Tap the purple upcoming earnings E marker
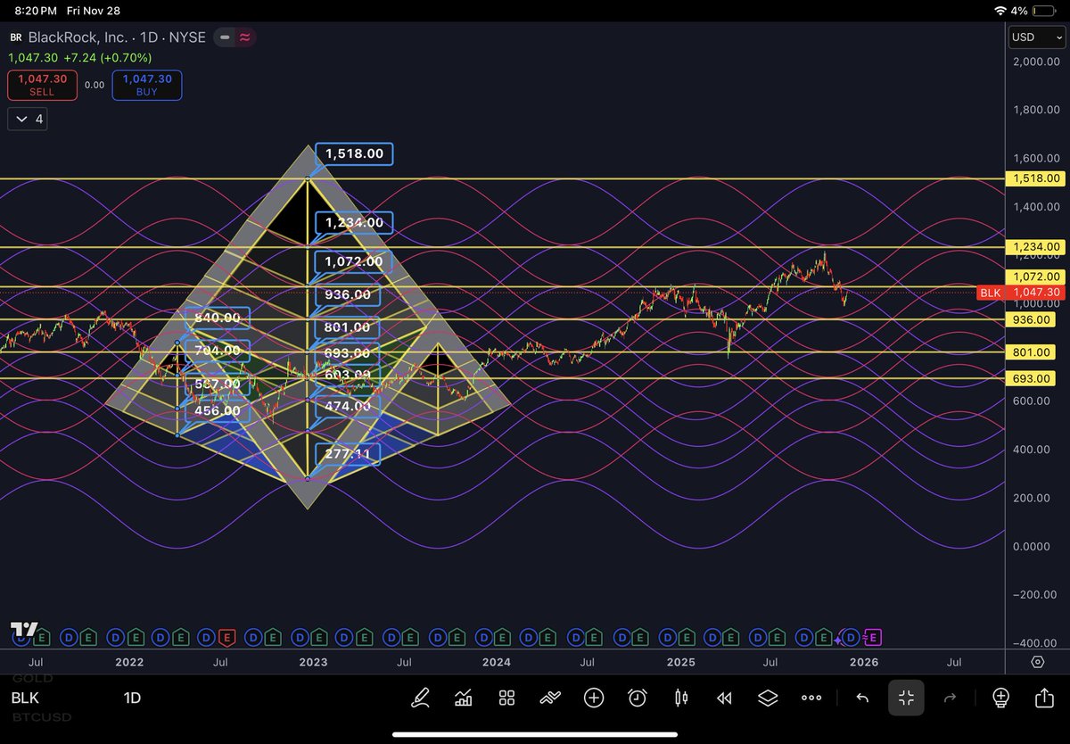The image size is (1070, 744). (x=873, y=637)
